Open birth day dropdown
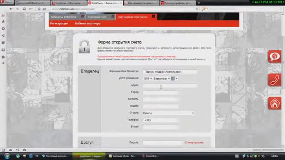The height and width of the screenshot is (160, 285). (x=174, y=79)
